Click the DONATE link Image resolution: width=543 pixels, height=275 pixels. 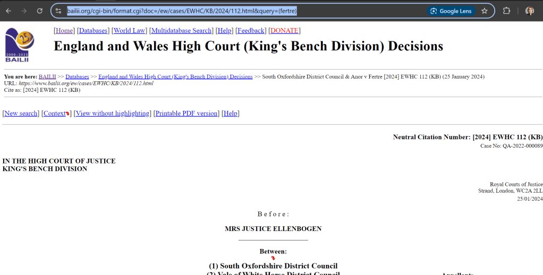(285, 31)
